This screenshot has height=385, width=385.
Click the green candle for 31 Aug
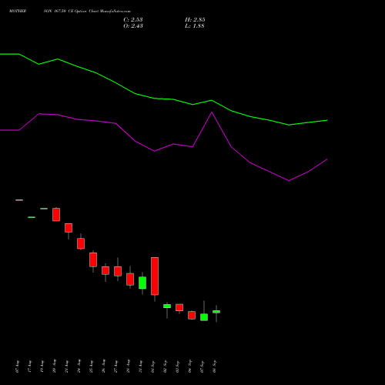(x=142, y=283)
